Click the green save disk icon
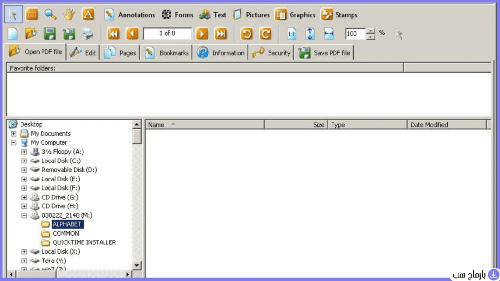The image size is (500, 281). pyautogui.click(x=50, y=34)
